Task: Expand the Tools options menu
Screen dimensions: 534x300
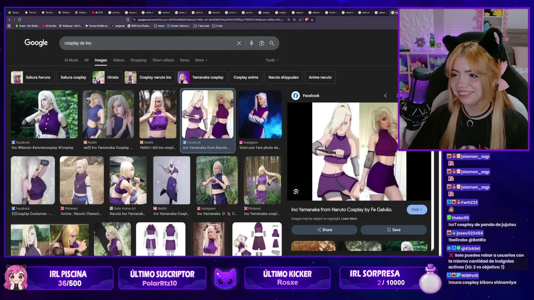Action: pyautogui.click(x=272, y=60)
